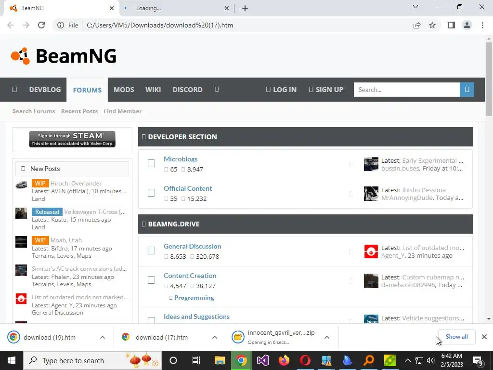Open the Recent Posts link
493x370 pixels.
coord(79,111)
